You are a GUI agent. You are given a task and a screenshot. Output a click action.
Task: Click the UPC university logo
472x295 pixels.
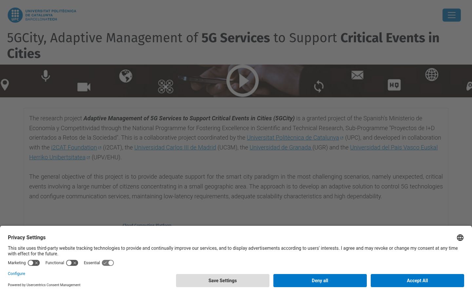tap(42, 15)
